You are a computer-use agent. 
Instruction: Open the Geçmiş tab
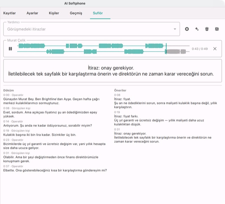76,13
